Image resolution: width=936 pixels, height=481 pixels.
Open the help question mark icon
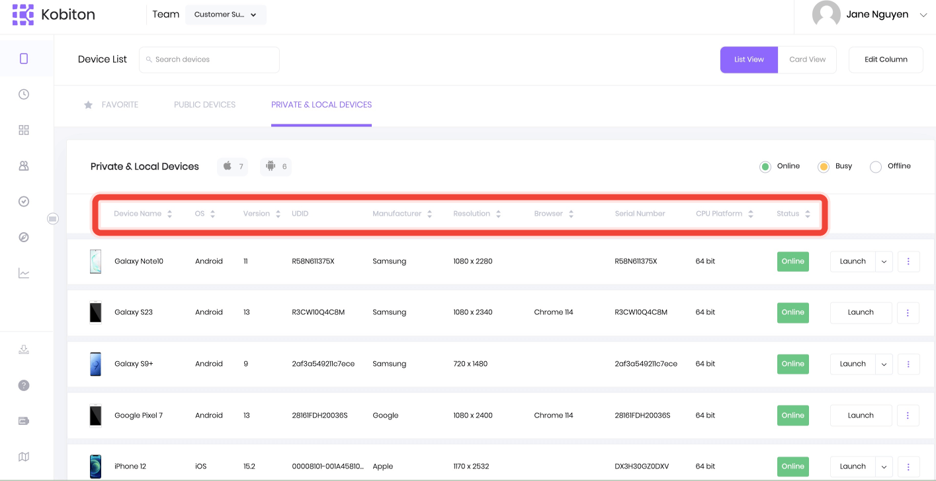24,386
